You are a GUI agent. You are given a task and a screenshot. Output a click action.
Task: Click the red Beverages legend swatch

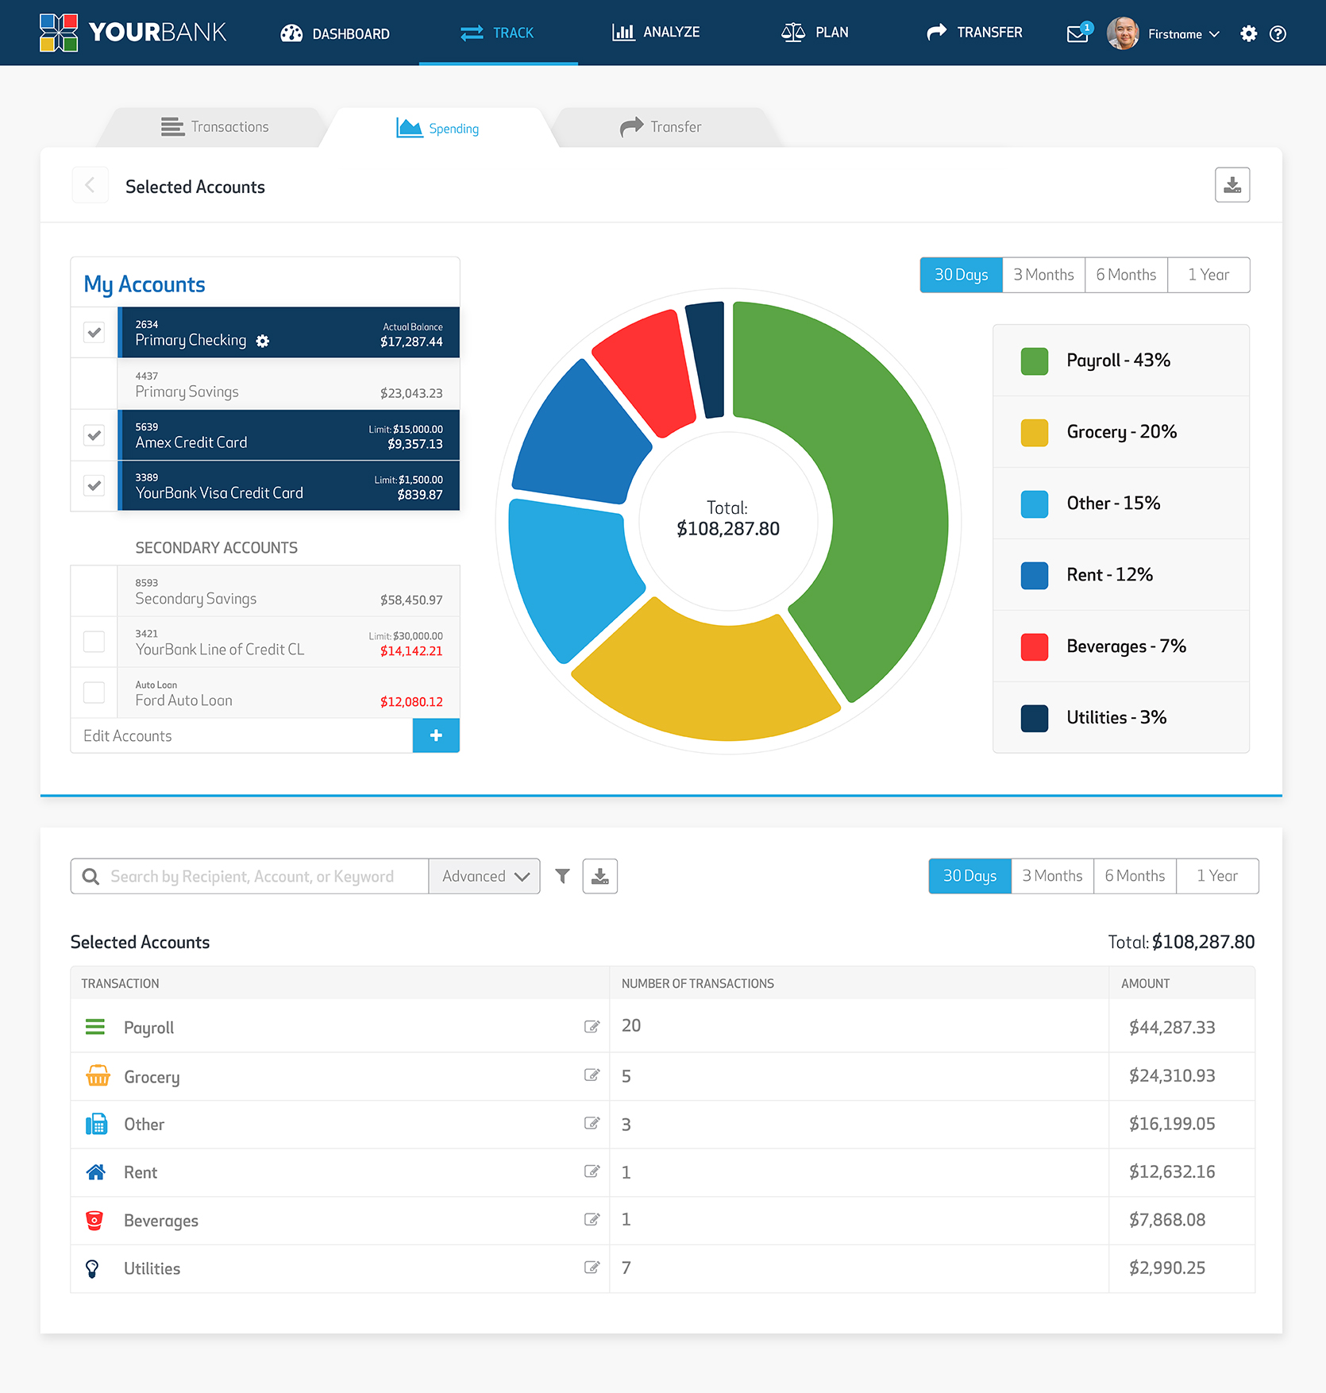1035,647
